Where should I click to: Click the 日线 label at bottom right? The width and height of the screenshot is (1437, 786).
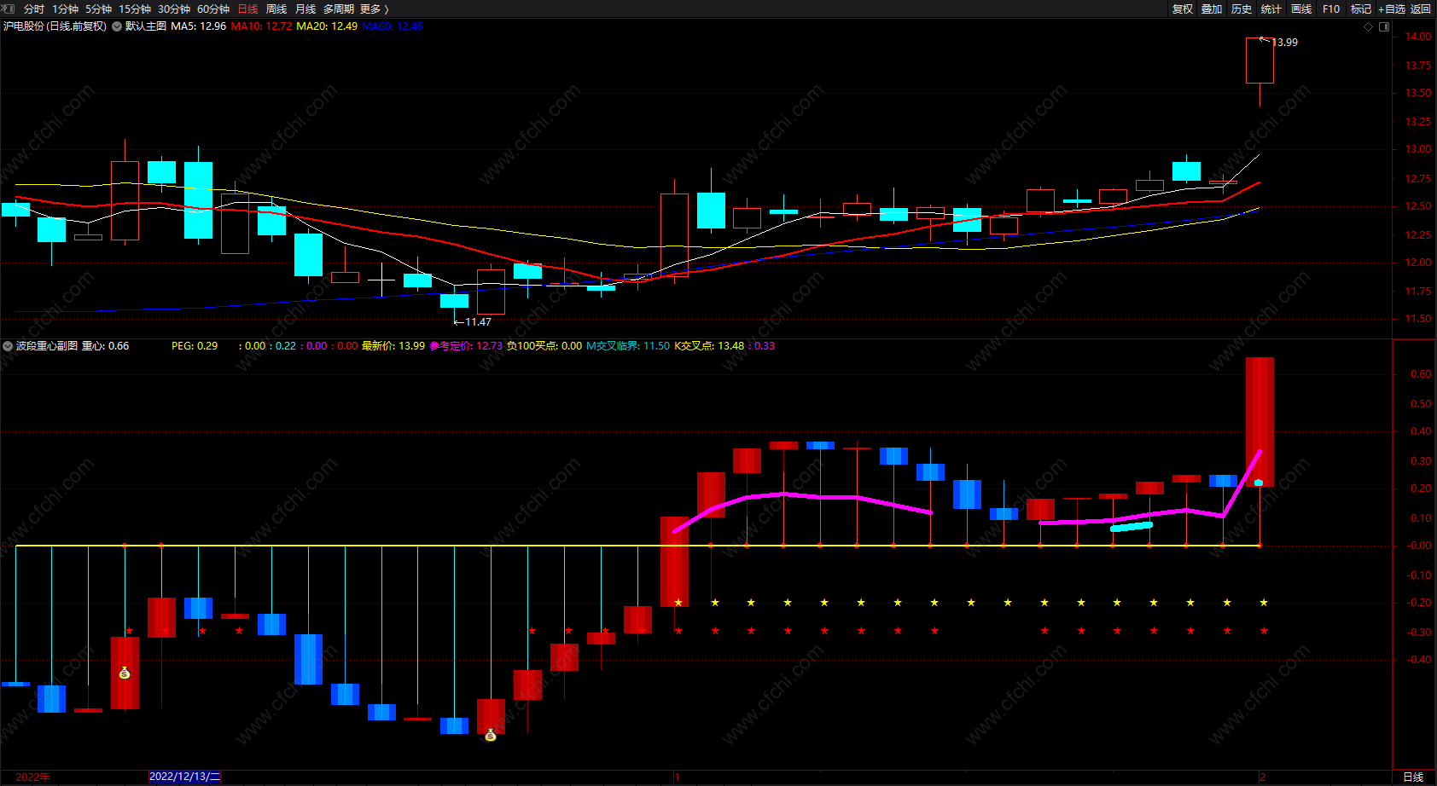(x=1413, y=777)
